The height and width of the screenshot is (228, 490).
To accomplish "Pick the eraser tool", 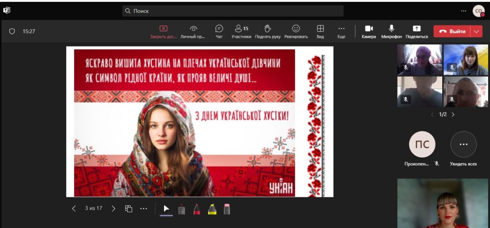I will click(x=227, y=209).
